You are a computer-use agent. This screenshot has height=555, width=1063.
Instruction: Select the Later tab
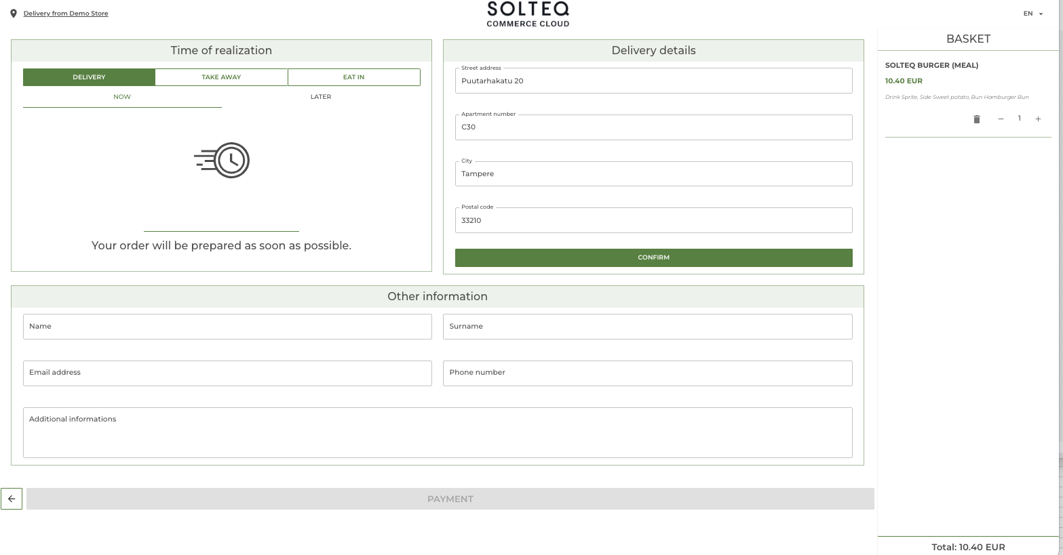point(321,97)
